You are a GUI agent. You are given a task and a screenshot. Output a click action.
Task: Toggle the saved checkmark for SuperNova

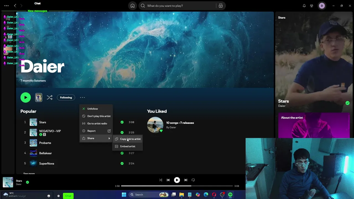(x=122, y=163)
